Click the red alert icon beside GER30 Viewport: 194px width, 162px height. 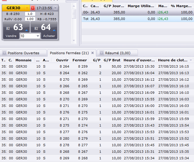click(x=33, y=8)
